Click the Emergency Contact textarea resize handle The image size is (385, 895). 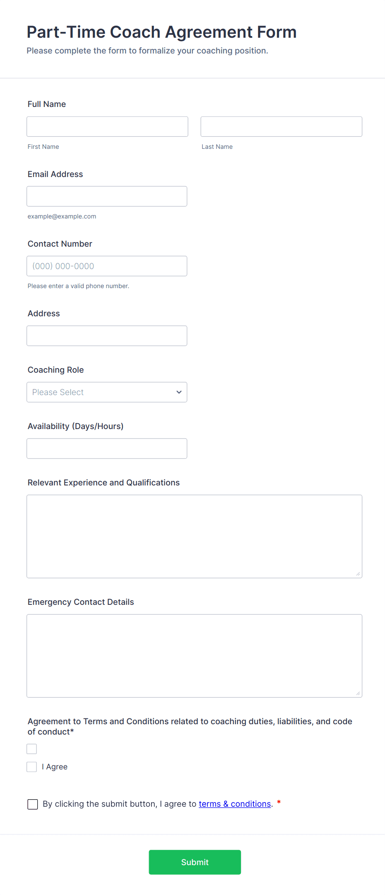click(358, 694)
